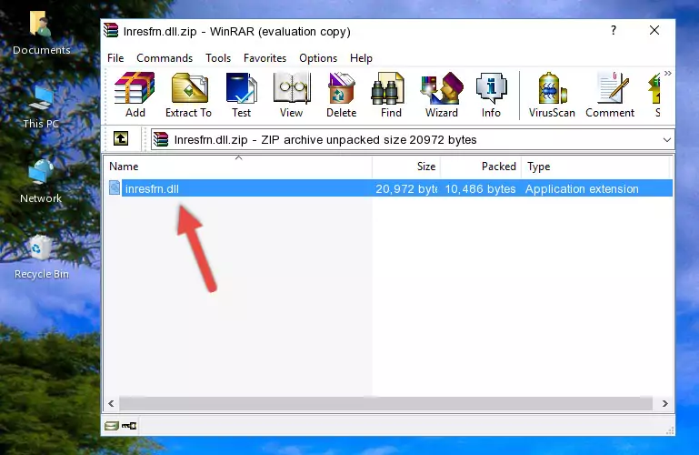Image resolution: width=699 pixels, height=455 pixels.
Task: Sort by Size column header
Action: click(406, 167)
